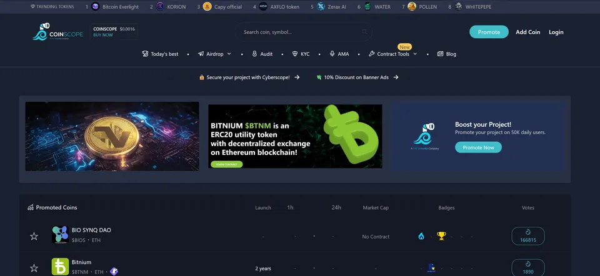This screenshot has width=600, height=276.
Task: Click the Promoted Coins chart icon
Action: (x=31, y=207)
